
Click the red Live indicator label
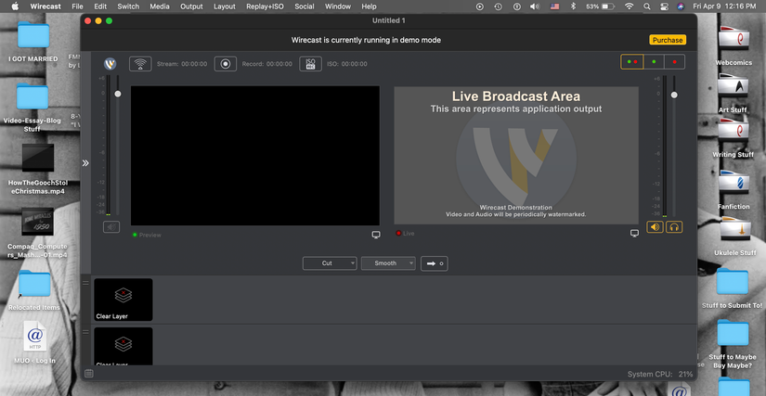pos(405,234)
